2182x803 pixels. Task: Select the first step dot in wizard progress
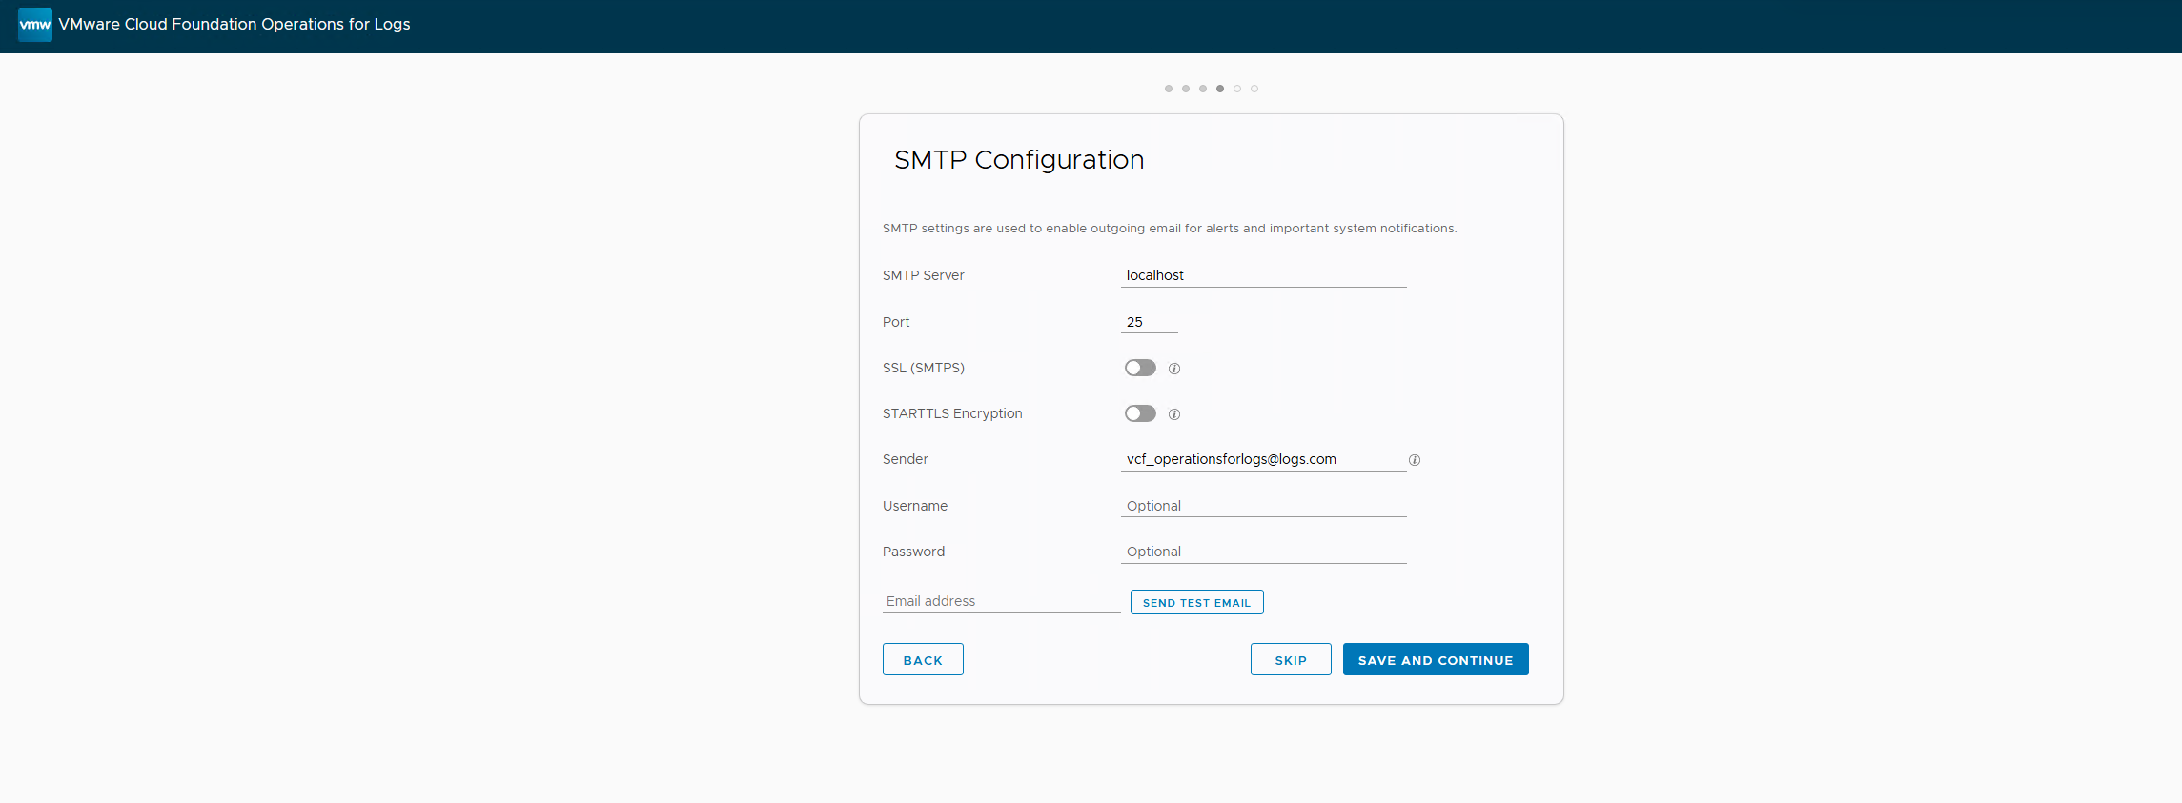pyautogui.click(x=1169, y=89)
